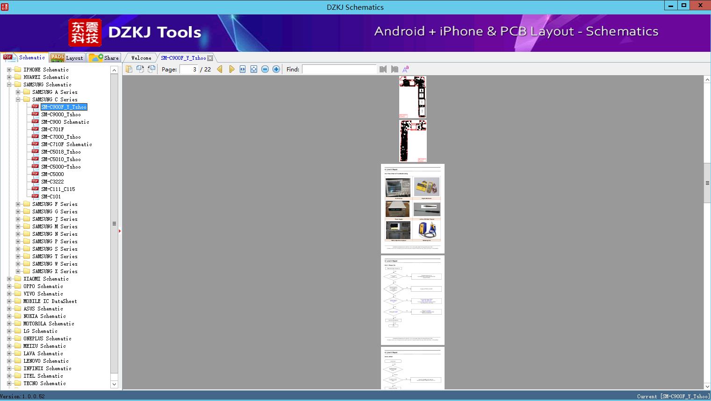
Task: Select the ONEPLUS Schematic folder
Action: pos(47,338)
